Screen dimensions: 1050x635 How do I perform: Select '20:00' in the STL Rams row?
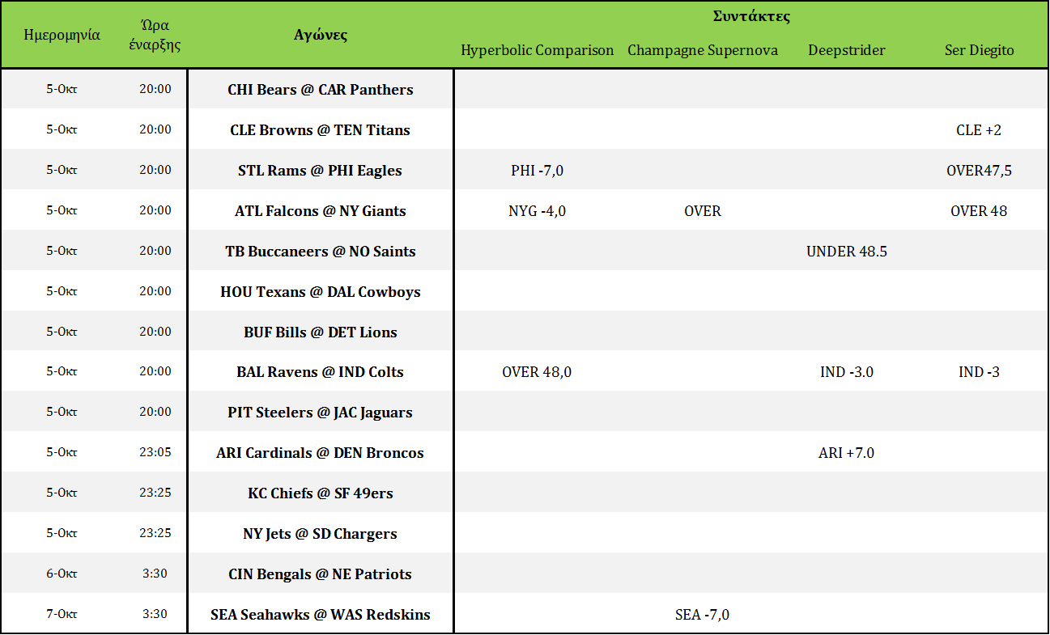[x=155, y=170]
